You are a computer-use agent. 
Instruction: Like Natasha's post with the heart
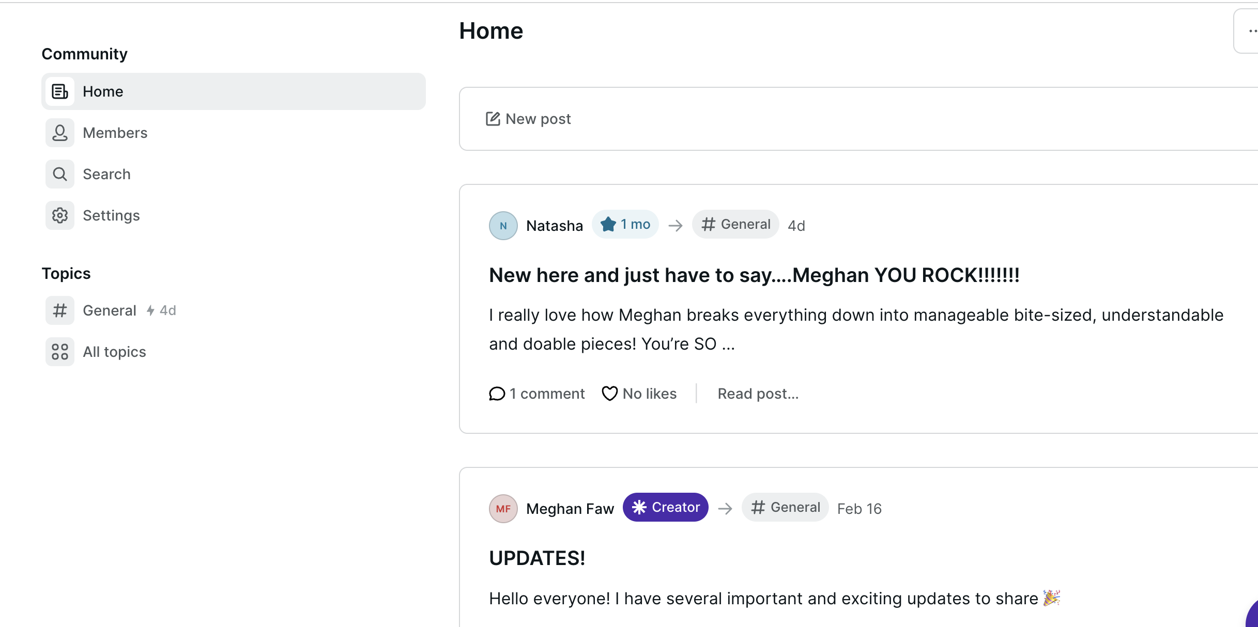click(610, 394)
